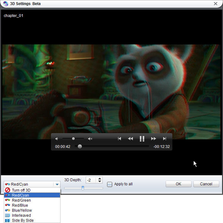Click the fast forward button
The height and width of the screenshot is (223, 223).
[153, 139]
